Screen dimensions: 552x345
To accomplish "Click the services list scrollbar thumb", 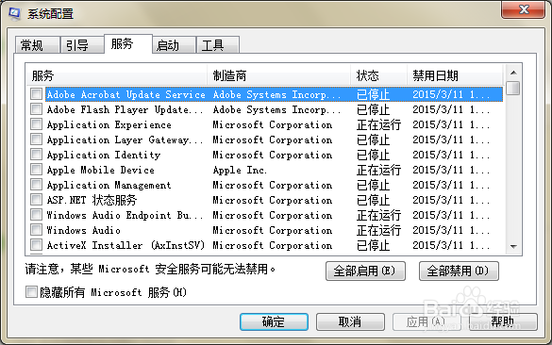I will [x=513, y=88].
